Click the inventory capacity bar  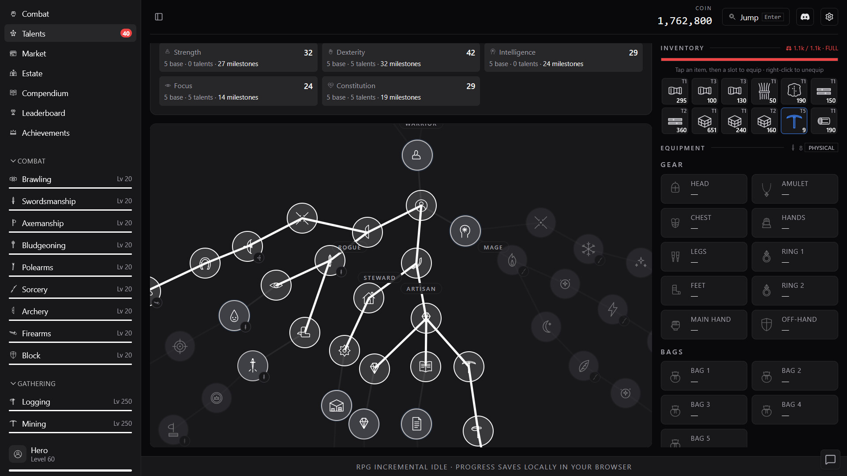749,59
